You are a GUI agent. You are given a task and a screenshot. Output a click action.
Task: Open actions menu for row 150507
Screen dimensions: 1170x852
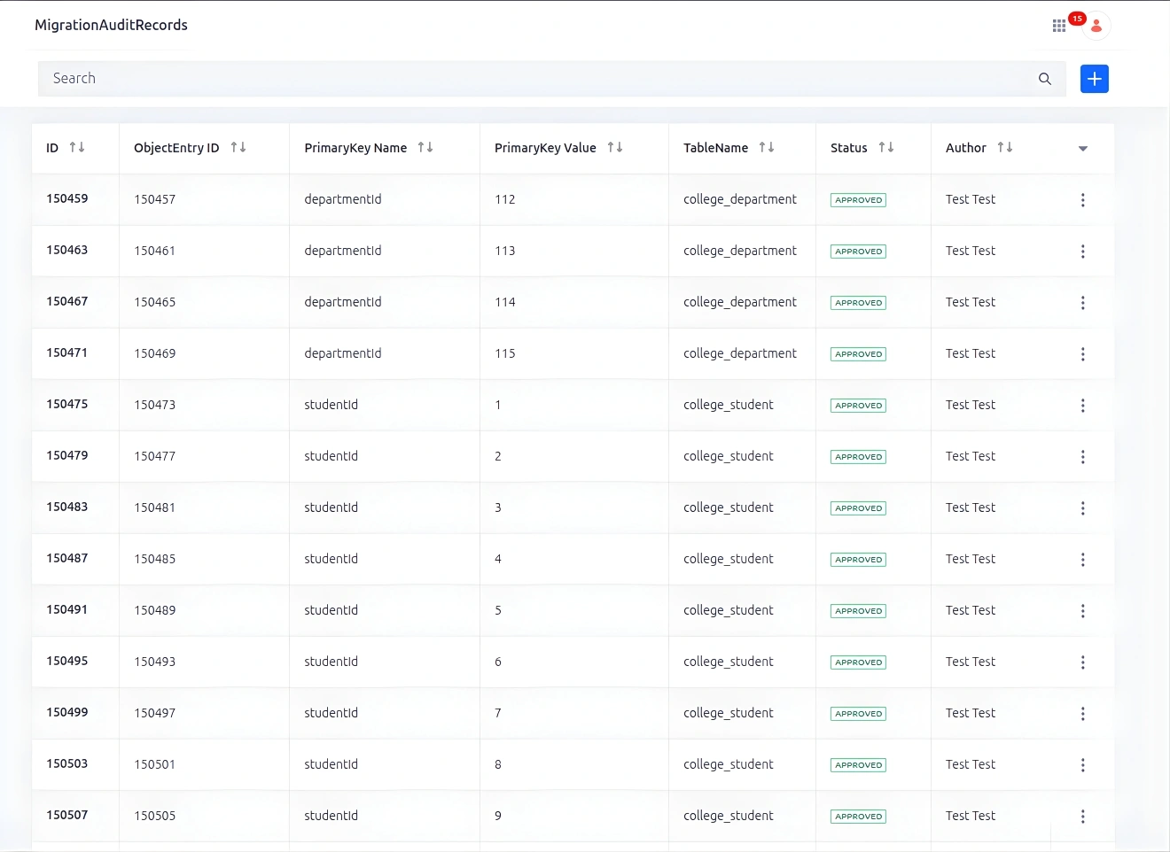(1083, 817)
